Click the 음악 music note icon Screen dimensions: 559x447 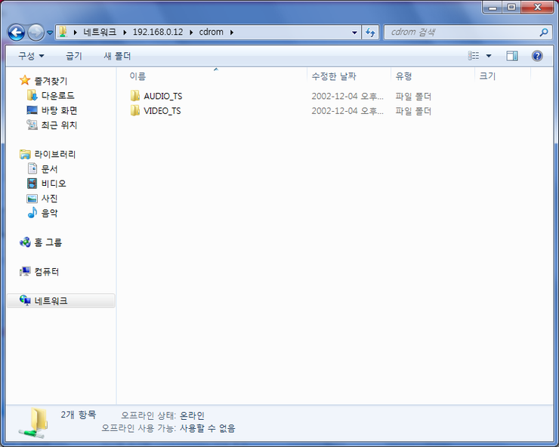[x=32, y=212]
